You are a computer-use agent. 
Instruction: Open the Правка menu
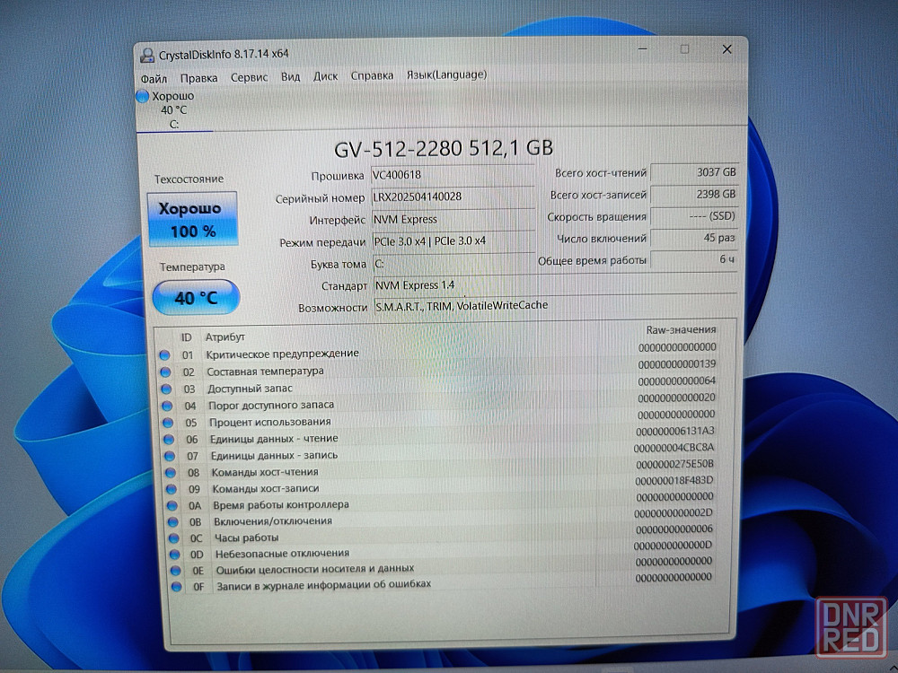198,78
